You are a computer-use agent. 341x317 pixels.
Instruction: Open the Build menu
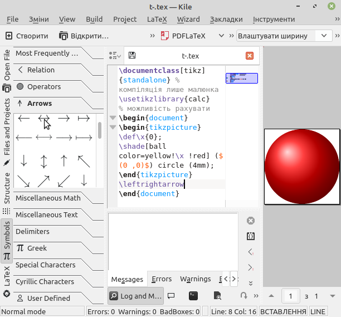point(94,19)
